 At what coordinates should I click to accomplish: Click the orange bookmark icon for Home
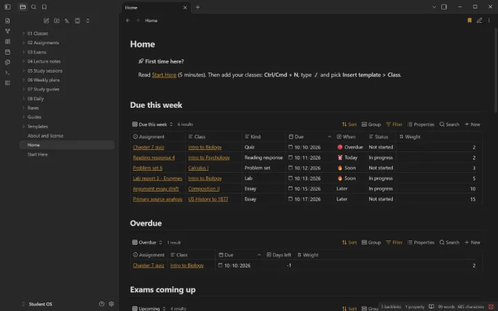point(470,20)
